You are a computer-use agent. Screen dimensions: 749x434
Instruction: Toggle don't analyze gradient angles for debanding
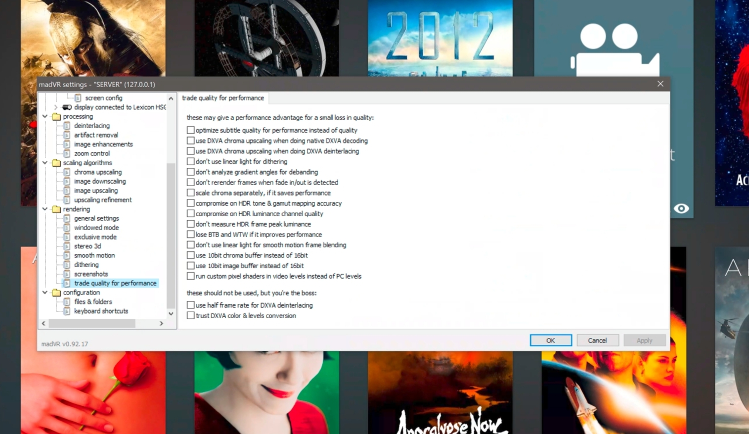click(x=190, y=172)
